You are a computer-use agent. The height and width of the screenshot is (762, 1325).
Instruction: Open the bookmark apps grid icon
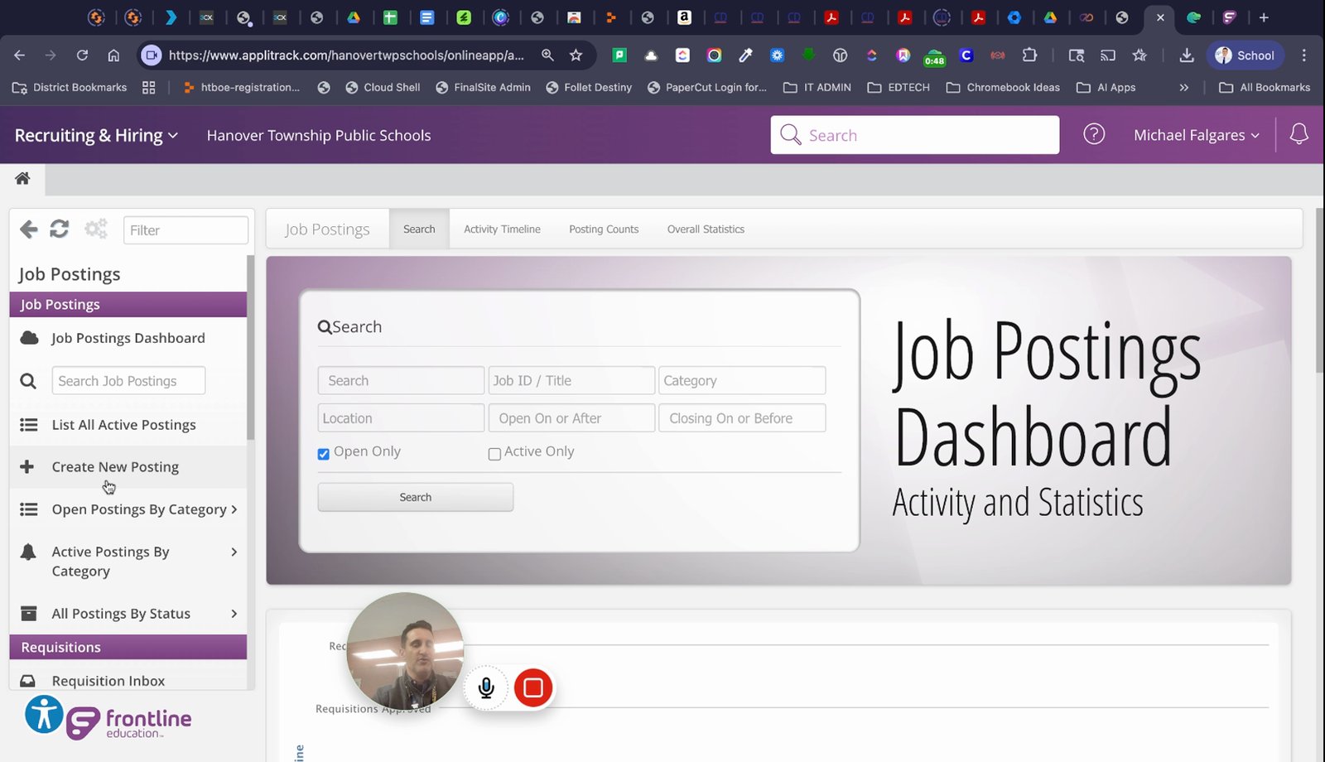click(x=149, y=87)
